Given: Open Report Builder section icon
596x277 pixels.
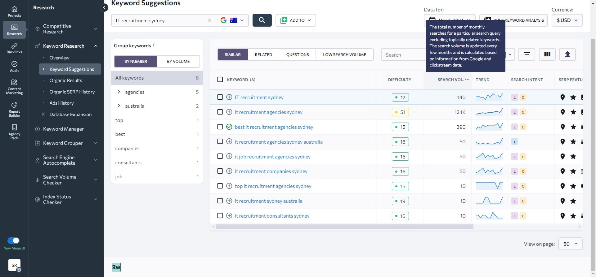Looking at the screenshot, I should (x=14, y=109).
